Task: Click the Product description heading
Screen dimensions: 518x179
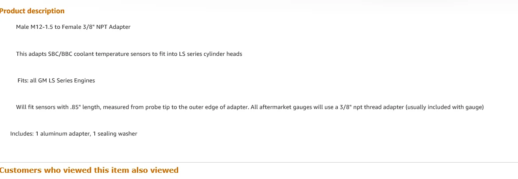Action: point(32,11)
